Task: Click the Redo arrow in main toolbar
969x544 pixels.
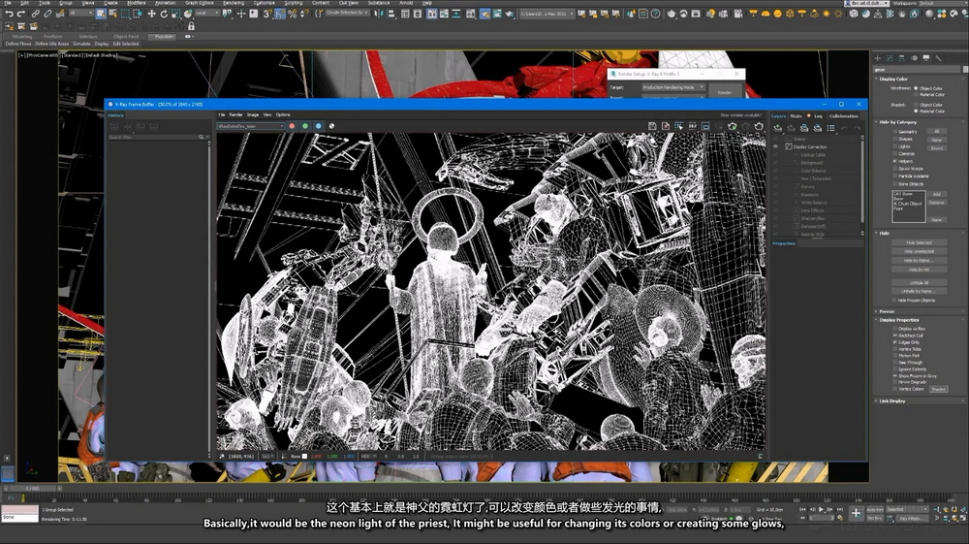Action: click(x=21, y=14)
